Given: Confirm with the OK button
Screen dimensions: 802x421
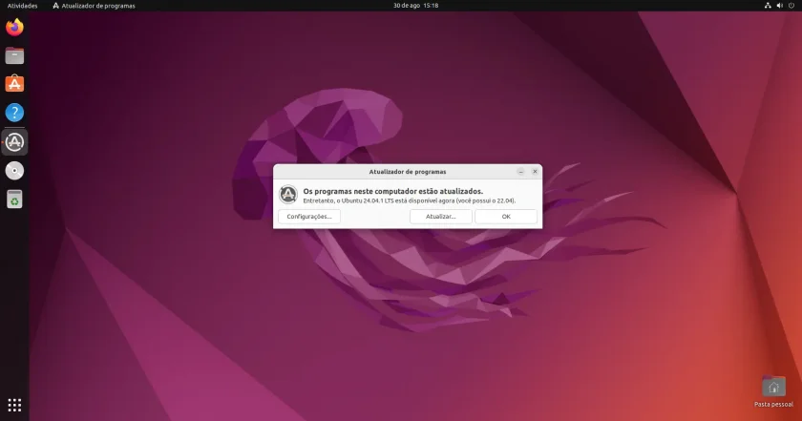Looking at the screenshot, I should 506,217.
